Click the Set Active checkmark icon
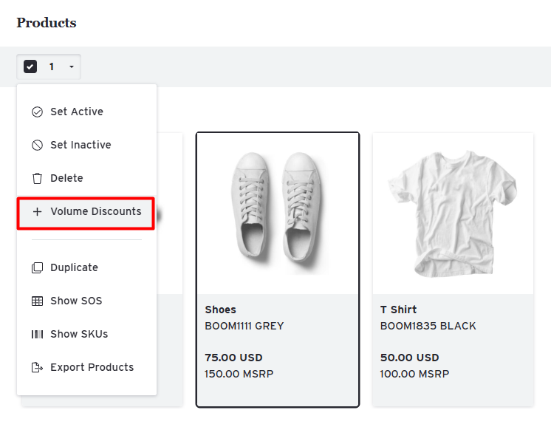551x427 pixels. click(37, 112)
